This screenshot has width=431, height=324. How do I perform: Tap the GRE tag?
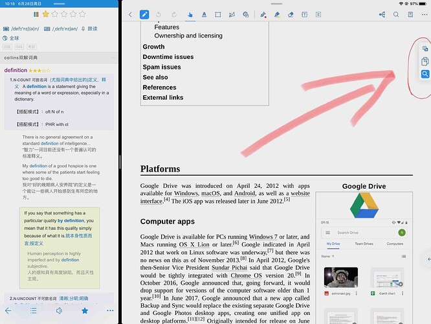click(x=19, y=47)
